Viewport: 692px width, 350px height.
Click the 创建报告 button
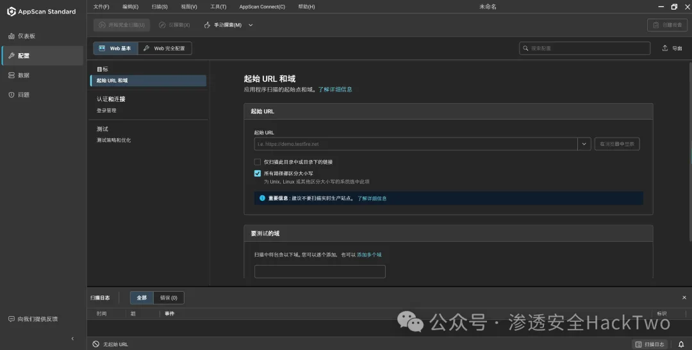667,25
